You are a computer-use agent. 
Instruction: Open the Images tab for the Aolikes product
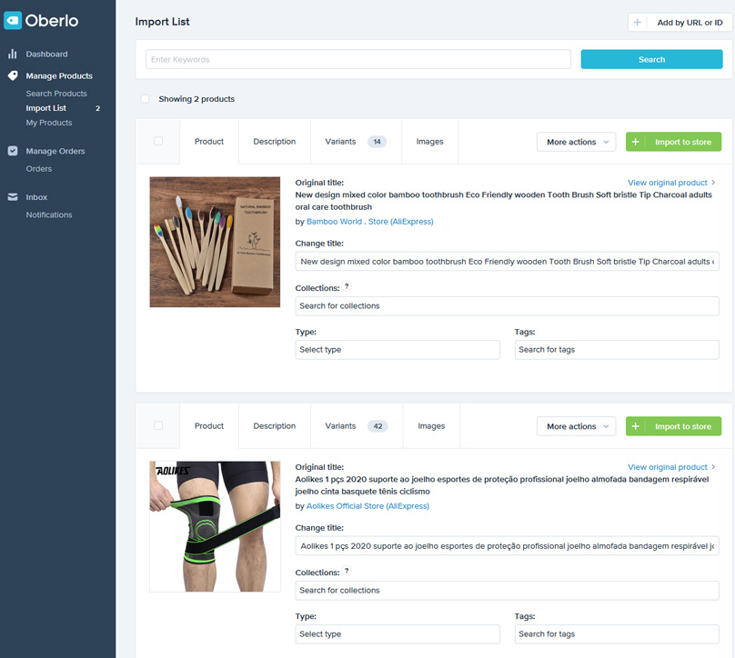pos(431,426)
